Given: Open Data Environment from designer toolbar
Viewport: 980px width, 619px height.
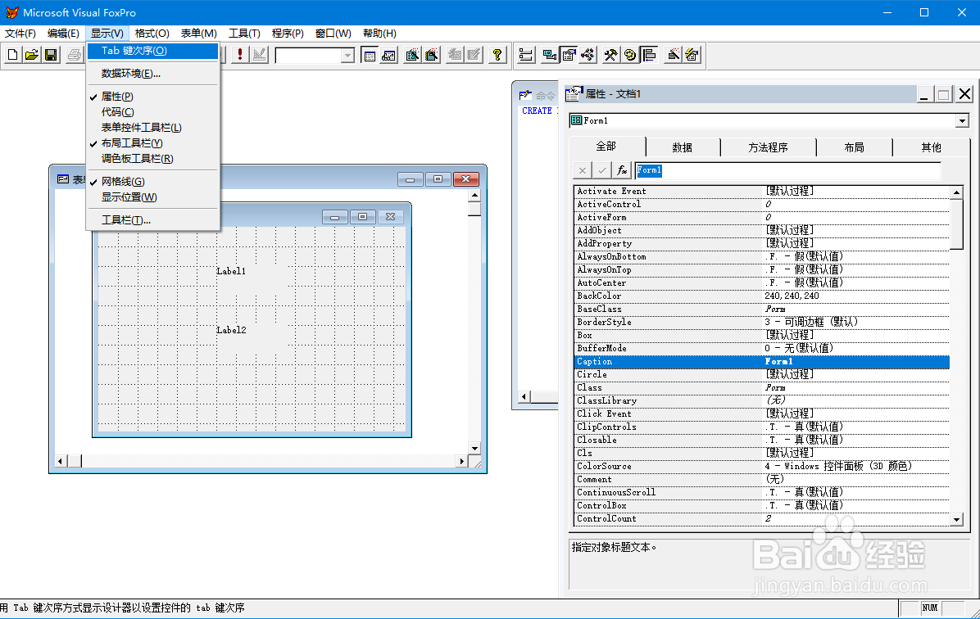Looking at the screenshot, I should point(550,55).
